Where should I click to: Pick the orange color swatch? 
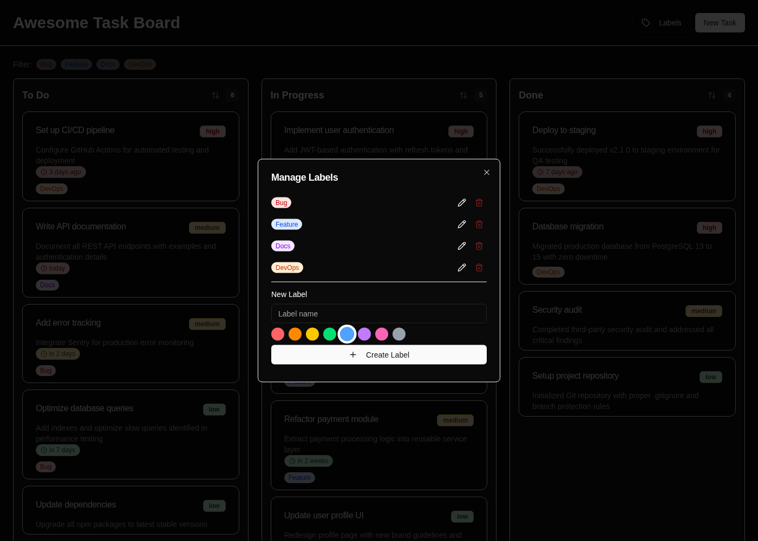click(x=295, y=334)
